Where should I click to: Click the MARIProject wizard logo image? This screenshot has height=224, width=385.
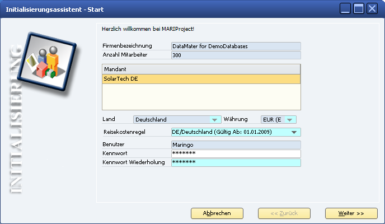(x=50, y=58)
